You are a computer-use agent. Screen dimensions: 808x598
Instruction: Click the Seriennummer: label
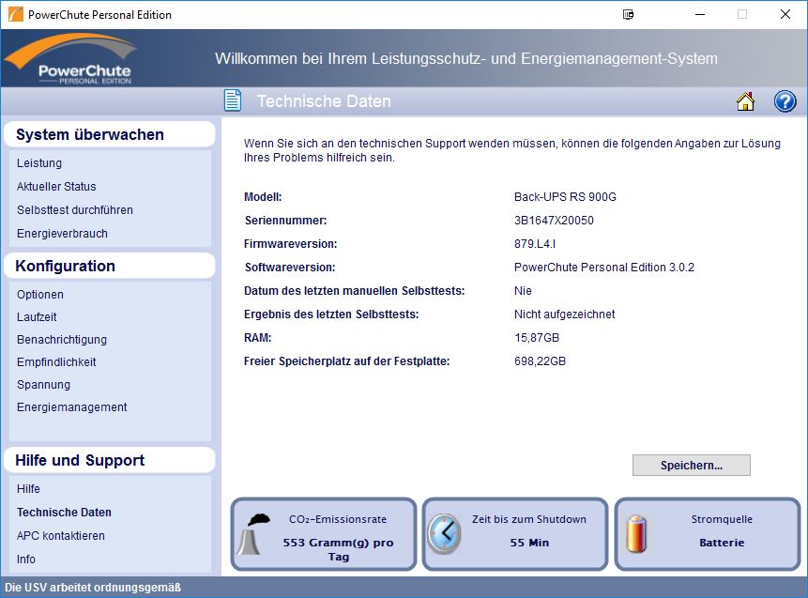coord(285,221)
